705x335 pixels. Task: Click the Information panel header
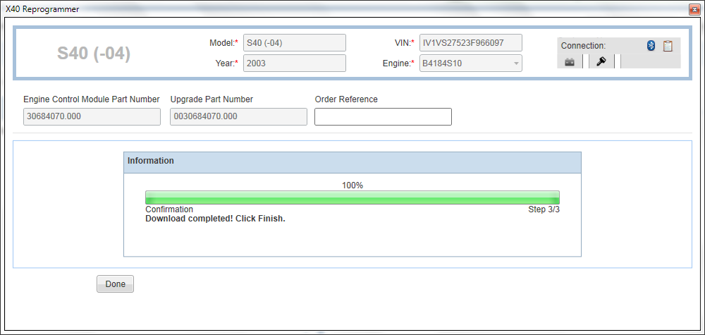pos(352,162)
